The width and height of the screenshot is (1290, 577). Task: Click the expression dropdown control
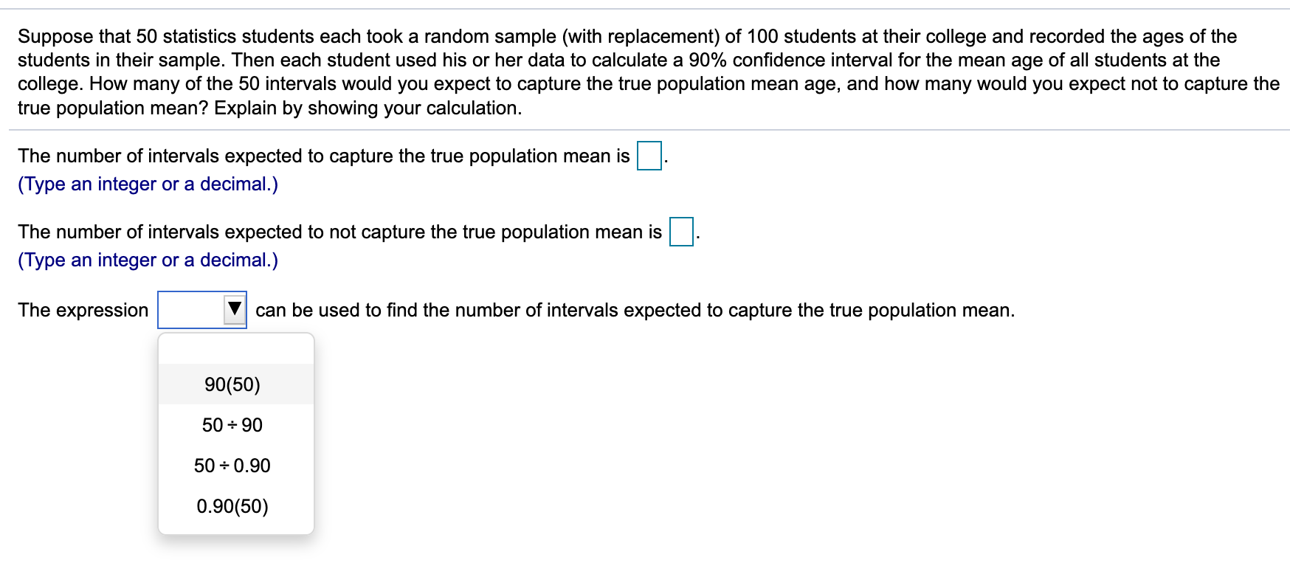click(203, 310)
